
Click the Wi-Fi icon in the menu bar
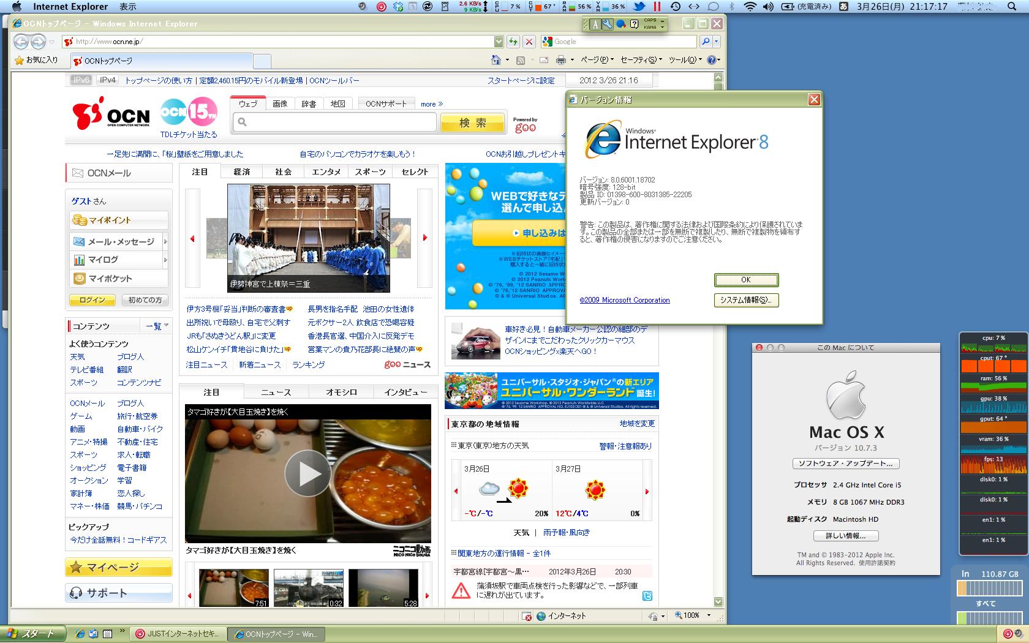pos(750,7)
